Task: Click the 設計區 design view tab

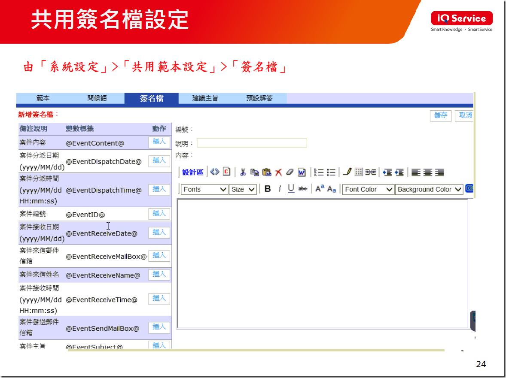Action: pos(193,172)
